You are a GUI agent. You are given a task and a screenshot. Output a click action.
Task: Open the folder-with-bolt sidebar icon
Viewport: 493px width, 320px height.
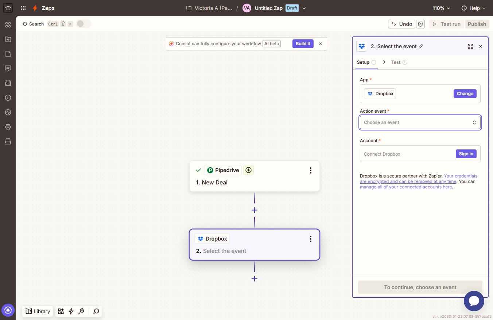[x=8, y=39]
